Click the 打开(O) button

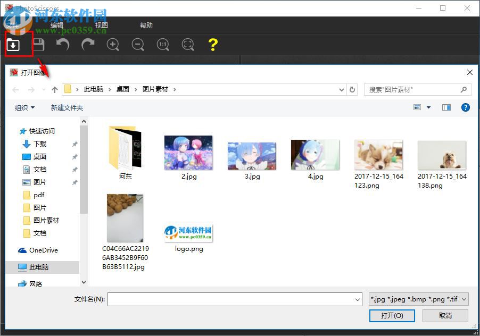[392, 315]
